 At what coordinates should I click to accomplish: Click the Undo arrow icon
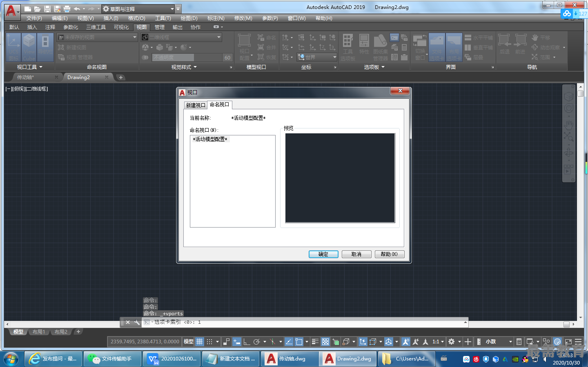click(77, 9)
